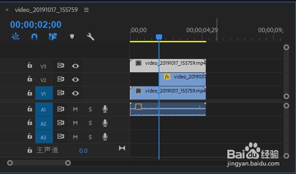This screenshot has height=174, width=296.
Task: Mute audio track A2
Action: (x=75, y=123)
